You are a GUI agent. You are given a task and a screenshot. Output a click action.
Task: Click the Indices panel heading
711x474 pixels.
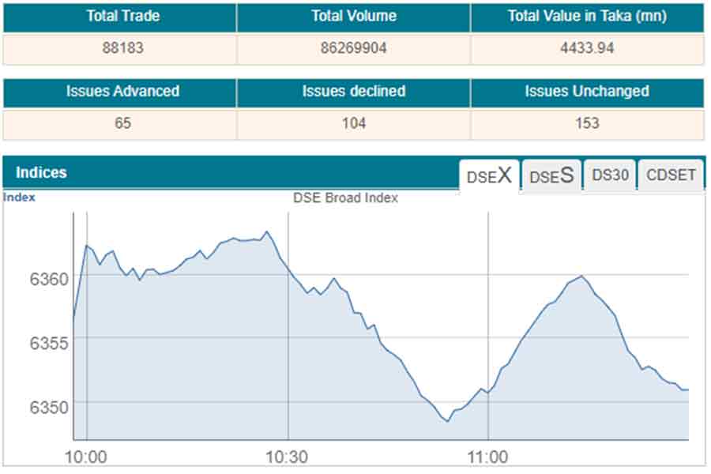tap(41, 172)
